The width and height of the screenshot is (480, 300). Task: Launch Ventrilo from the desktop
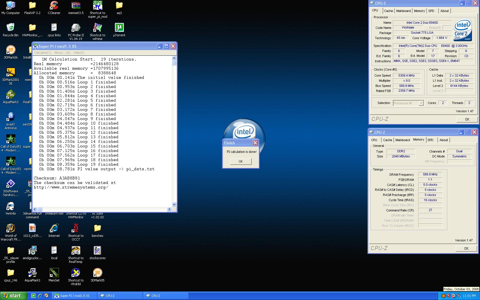(11, 208)
